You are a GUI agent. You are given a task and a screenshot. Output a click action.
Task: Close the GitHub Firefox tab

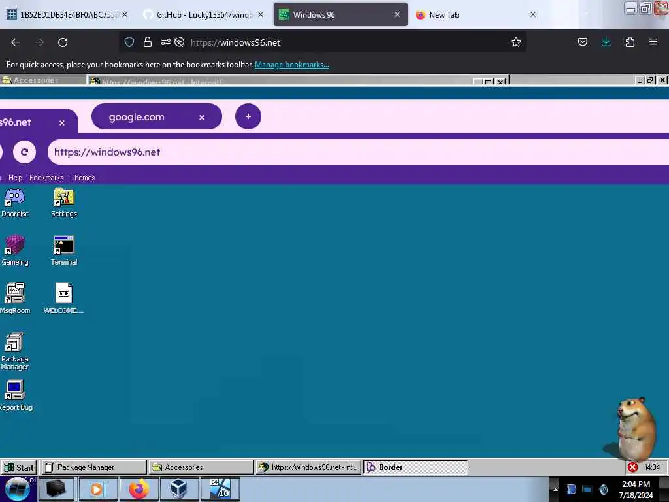coord(261,14)
